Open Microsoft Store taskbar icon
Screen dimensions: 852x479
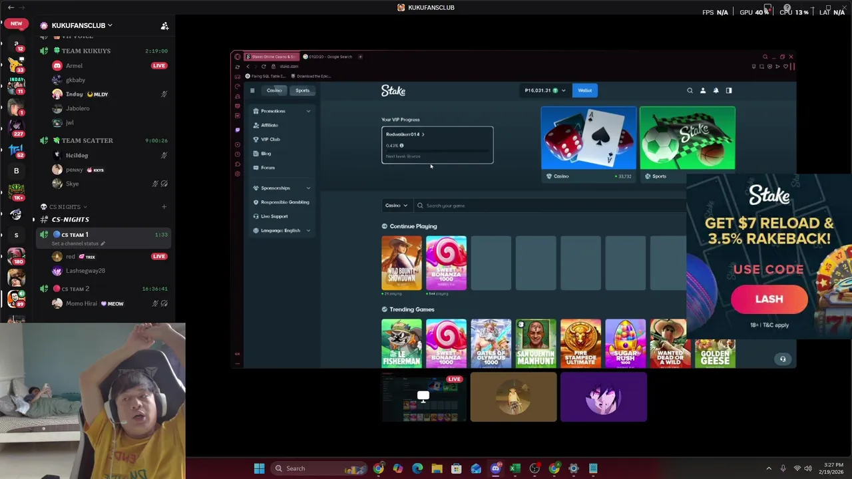456,468
